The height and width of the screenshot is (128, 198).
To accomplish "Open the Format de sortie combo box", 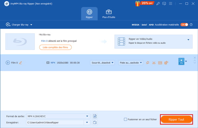I will click(x=58, y=116).
